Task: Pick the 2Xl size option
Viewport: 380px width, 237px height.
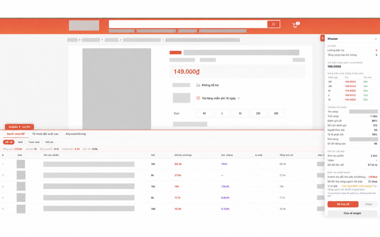Action: point(258,113)
